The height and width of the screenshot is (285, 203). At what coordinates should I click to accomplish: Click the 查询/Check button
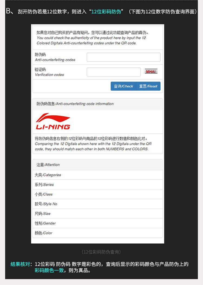tap(123, 86)
